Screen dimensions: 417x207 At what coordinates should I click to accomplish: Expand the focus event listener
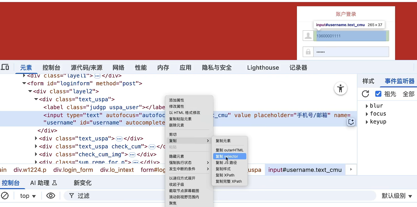[367, 114]
